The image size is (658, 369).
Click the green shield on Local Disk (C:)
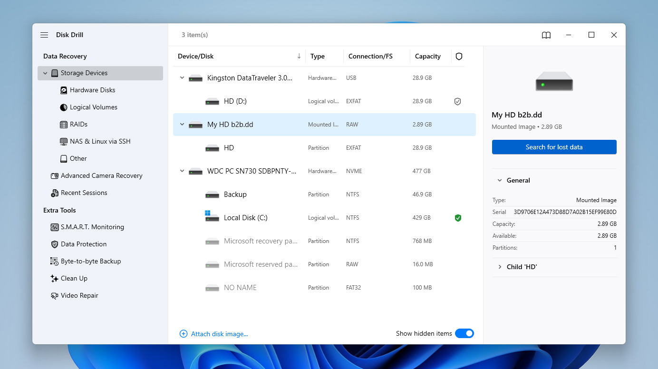tap(458, 218)
